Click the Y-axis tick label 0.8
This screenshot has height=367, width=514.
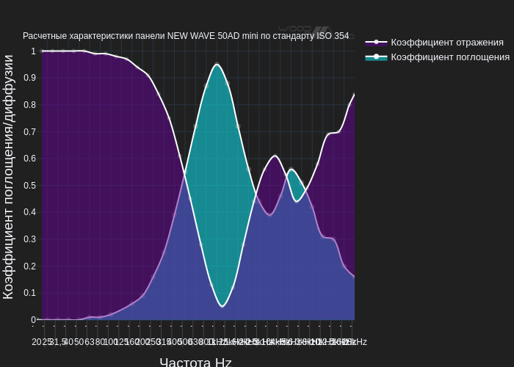[29, 105]
